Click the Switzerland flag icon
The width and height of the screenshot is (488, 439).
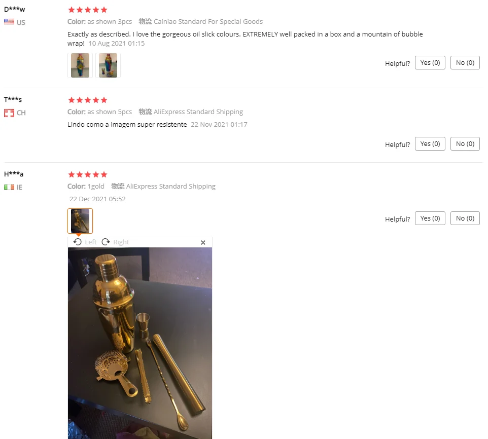click(9, 113)
